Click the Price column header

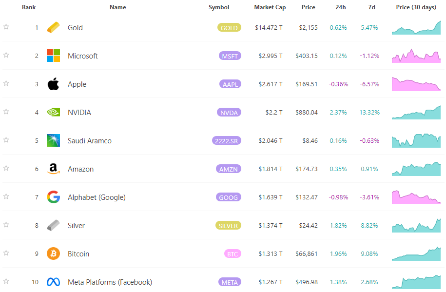pyautogui.click(x=308, y=7)
